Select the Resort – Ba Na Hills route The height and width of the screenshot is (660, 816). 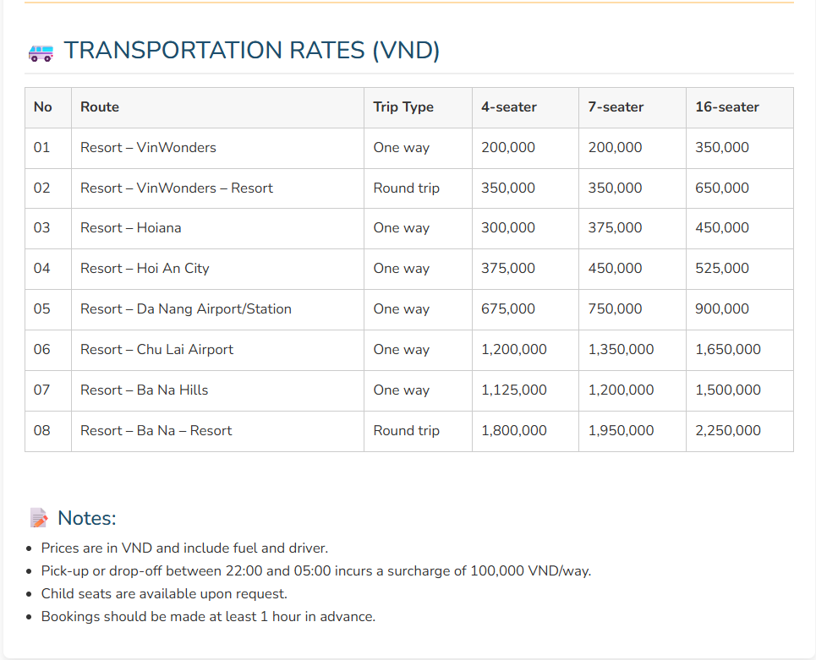(144, 390)
